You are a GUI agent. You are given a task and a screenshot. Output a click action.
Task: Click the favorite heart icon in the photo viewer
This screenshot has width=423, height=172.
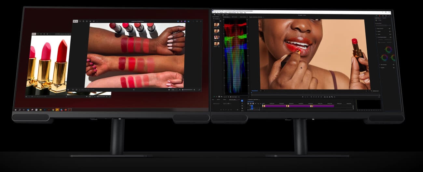73,90
